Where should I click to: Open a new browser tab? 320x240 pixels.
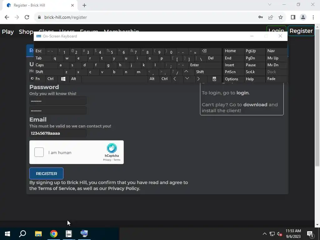click(x=84, y=6)
